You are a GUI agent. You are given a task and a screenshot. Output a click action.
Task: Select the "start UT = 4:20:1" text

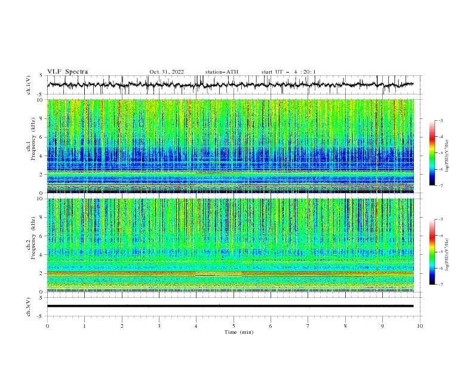coord(288,72)
